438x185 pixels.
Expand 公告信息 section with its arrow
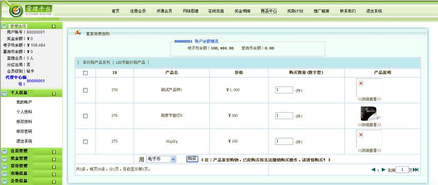pos(54,181)
